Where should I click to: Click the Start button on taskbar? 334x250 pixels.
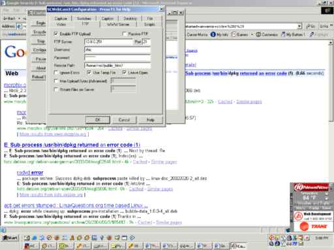pyautogui.click(x=10, y=238)
